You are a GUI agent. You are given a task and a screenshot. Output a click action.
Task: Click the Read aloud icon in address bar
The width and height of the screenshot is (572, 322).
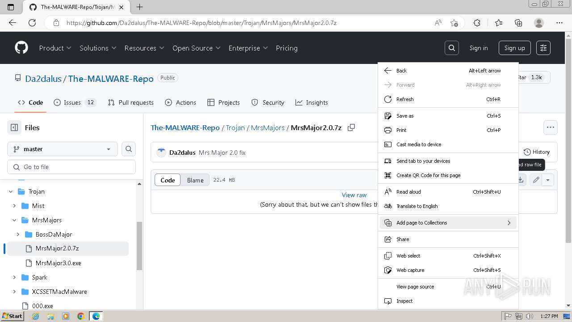438,23
